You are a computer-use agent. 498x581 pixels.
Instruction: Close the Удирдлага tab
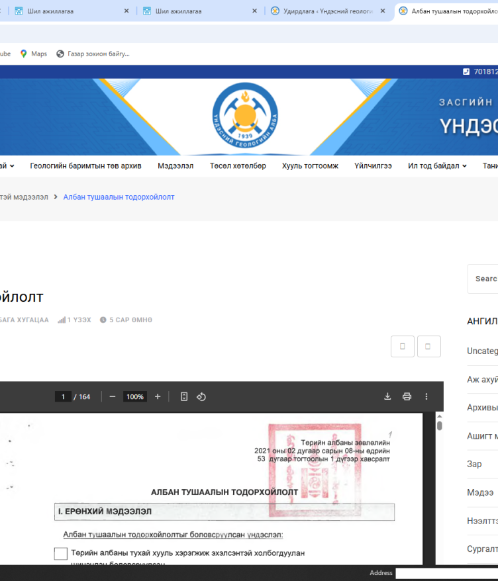(x=383, y=11)
